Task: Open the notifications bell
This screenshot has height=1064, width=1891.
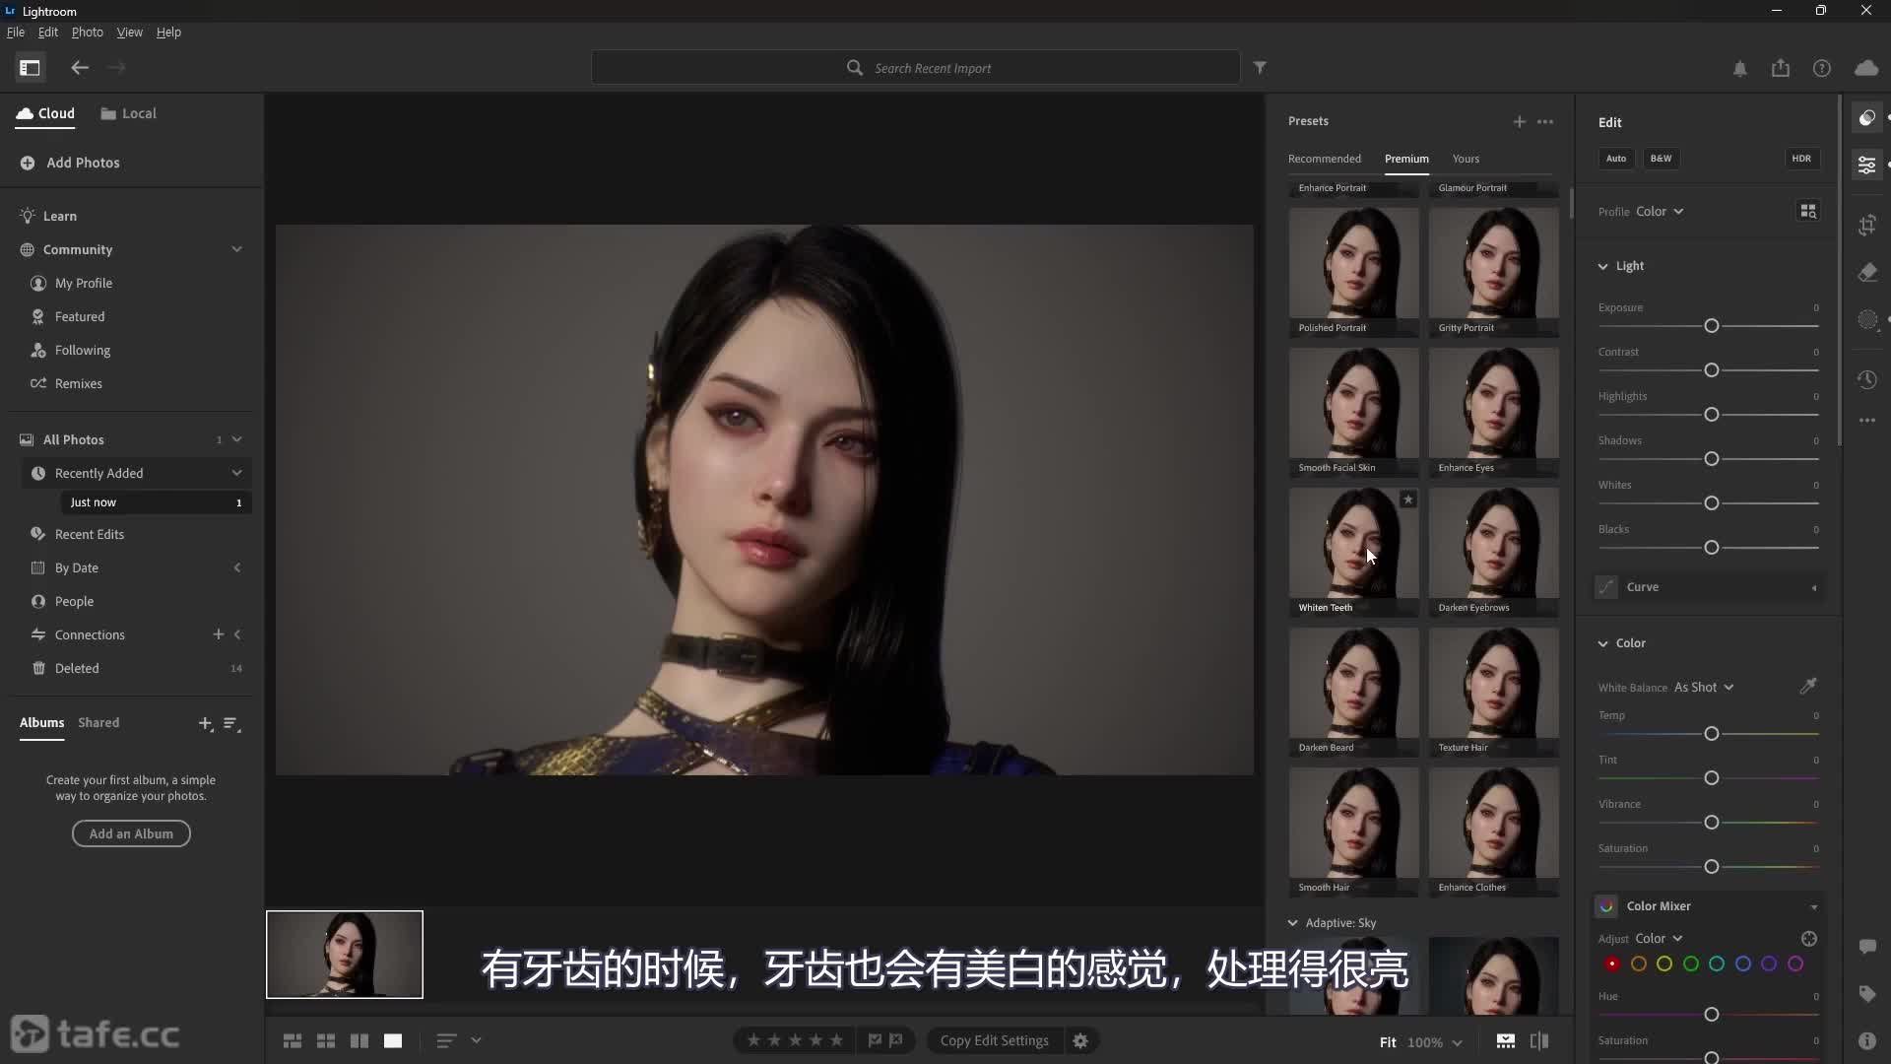Action: pyautogui.click(x=1739, y=68)
